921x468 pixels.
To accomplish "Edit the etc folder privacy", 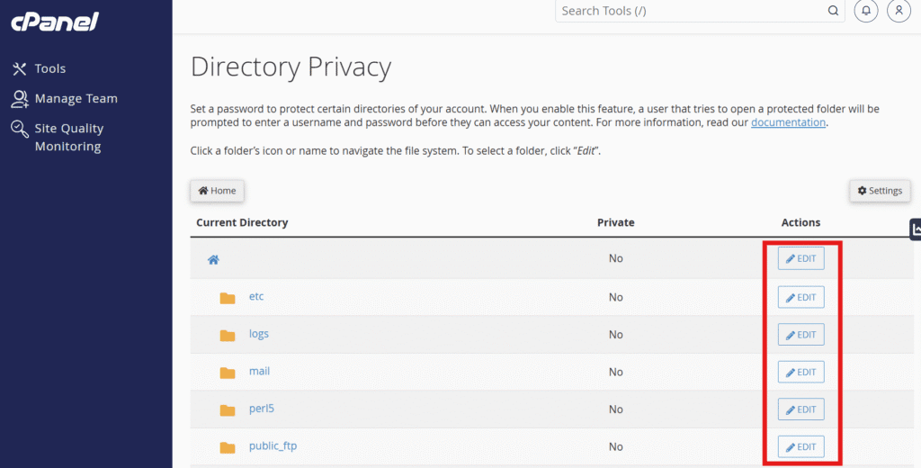I will (801, 298).
